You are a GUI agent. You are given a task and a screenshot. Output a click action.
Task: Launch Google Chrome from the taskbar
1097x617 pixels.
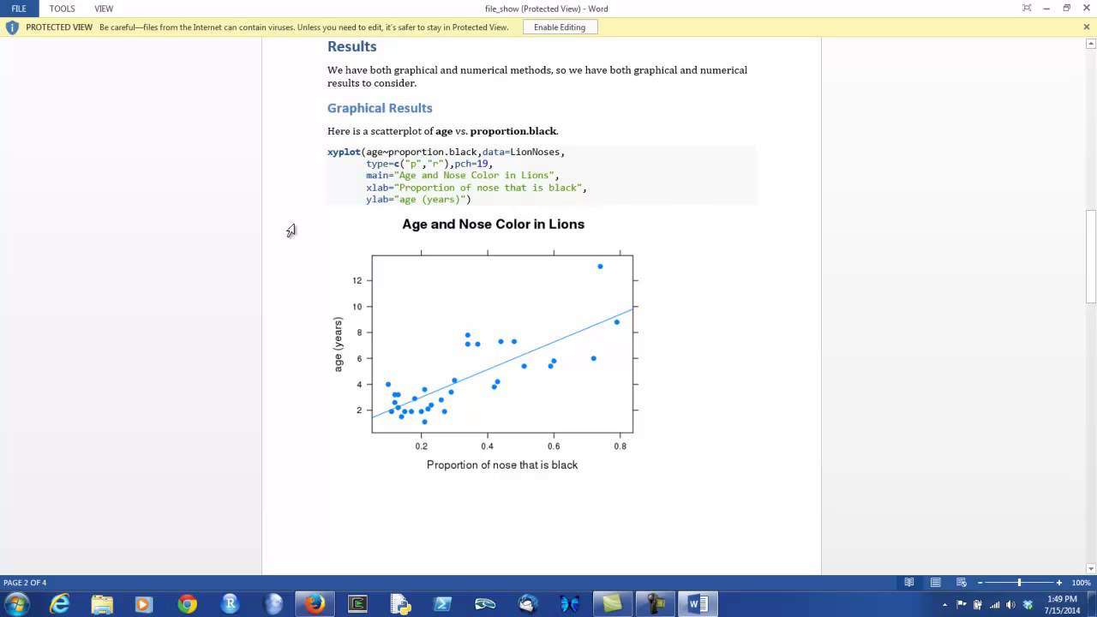tap(187, 604)
